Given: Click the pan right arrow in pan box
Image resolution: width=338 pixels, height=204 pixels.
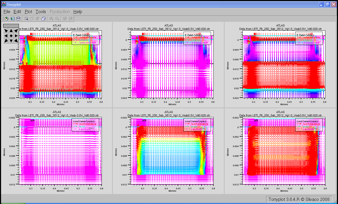Looking at the screenshot, I should click(16, 35).
